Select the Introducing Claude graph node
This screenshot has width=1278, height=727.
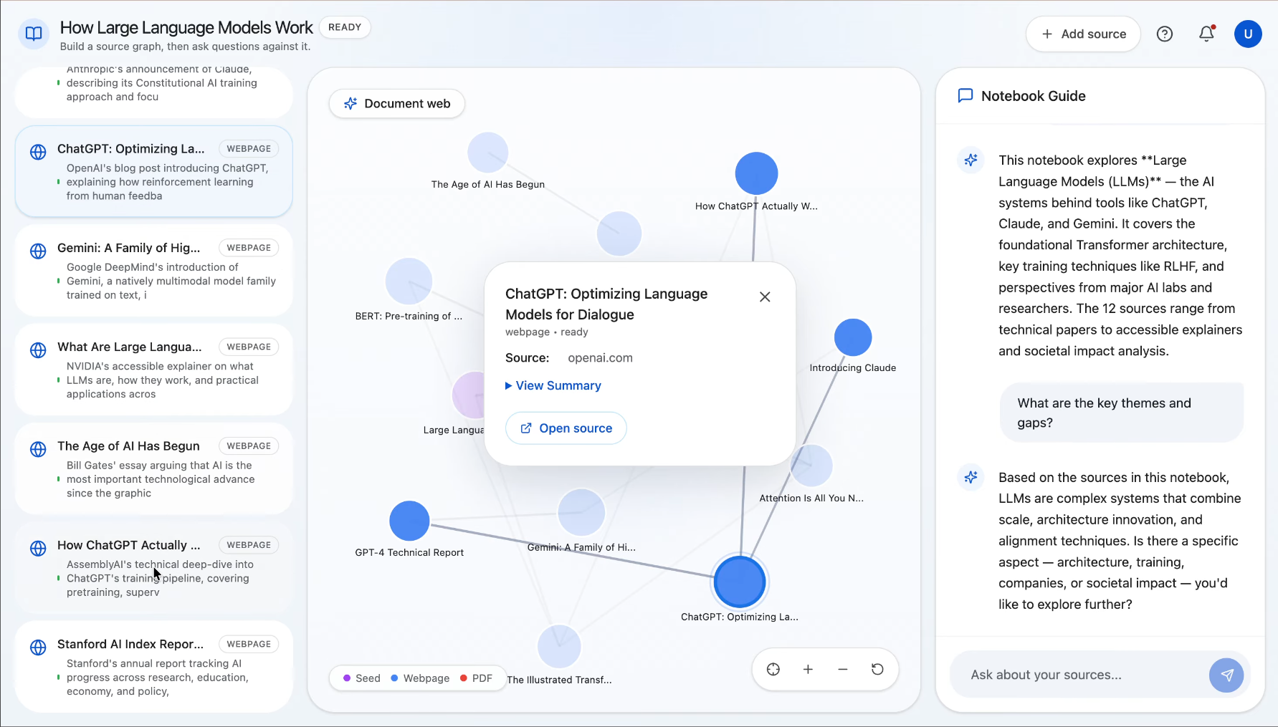point(853,337)
